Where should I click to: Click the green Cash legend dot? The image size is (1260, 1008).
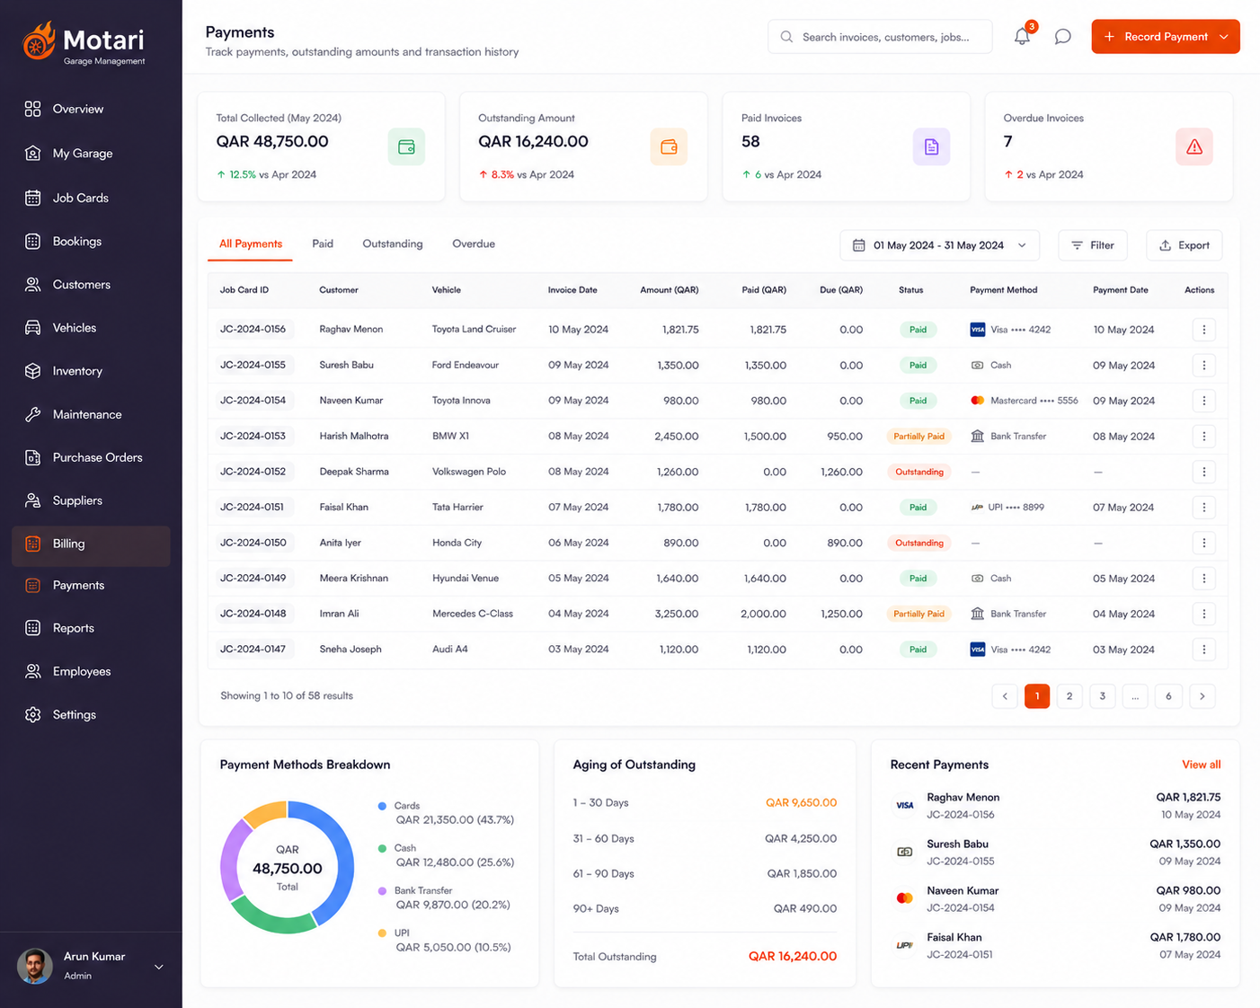click(x=382, y=848)
